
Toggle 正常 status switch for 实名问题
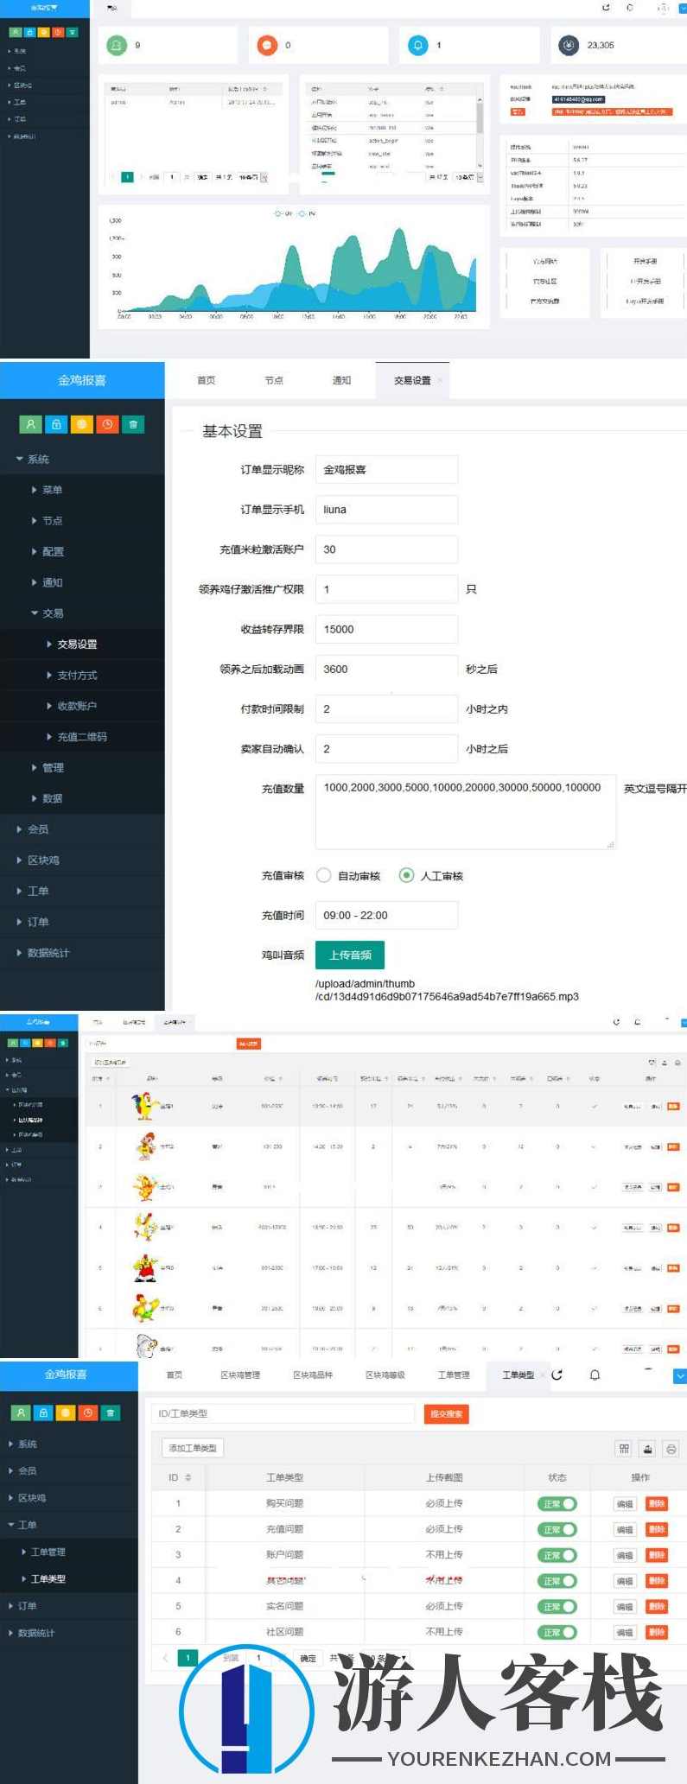(557, 1606)
